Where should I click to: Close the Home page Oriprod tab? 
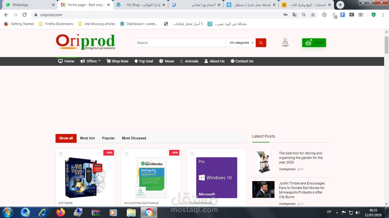pos(108,5)
